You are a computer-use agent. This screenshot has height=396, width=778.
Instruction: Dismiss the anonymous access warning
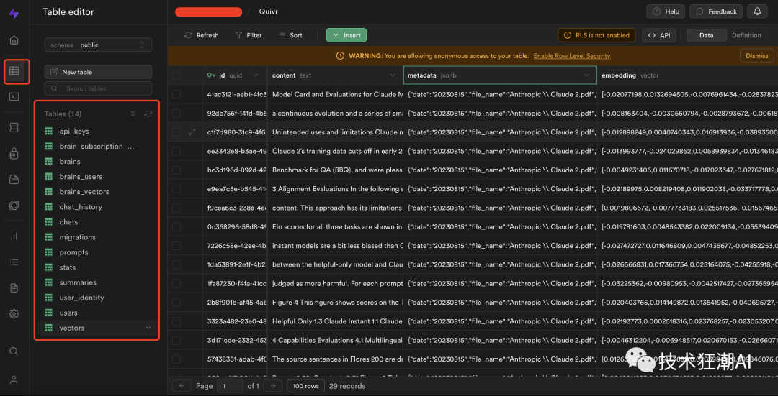click(x=756, y=56)
